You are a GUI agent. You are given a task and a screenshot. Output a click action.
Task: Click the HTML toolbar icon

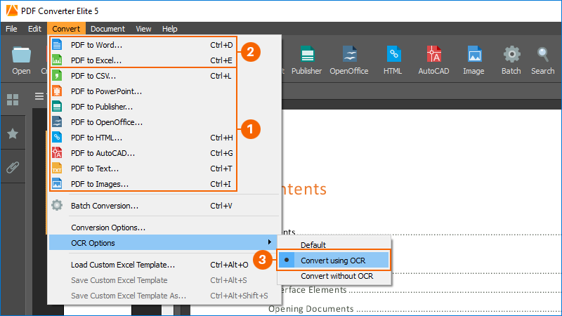(393, 55)
